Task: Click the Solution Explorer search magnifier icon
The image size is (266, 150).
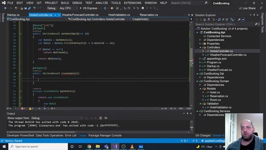Action: click(x=256, y=24)
